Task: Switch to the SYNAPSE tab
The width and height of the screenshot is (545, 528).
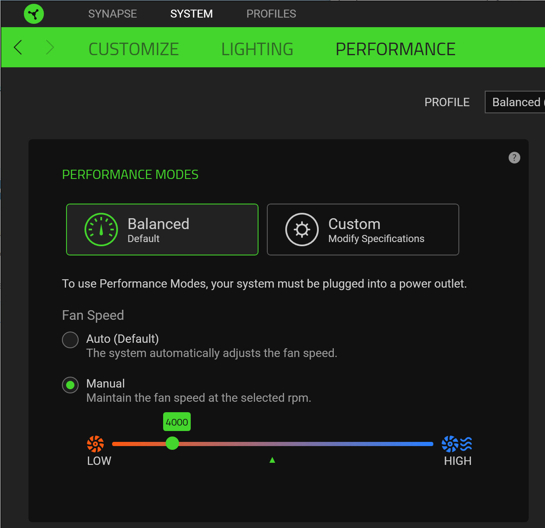Action: pos(113,14)
